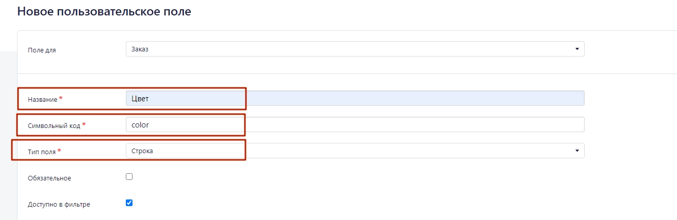Uncheck the Доступно в фильтре checkbox
Screen dimensions: 677x220
point(129,203)
